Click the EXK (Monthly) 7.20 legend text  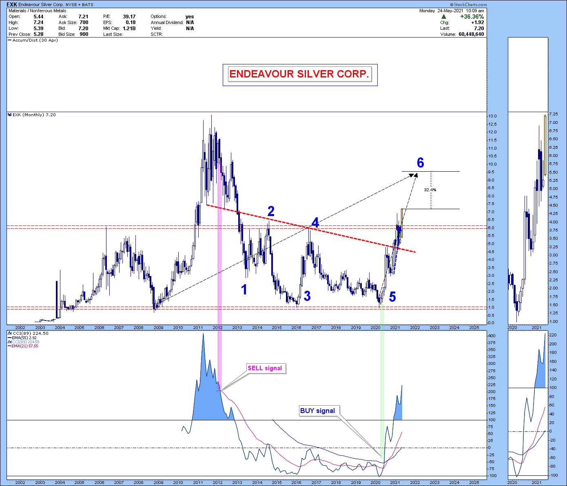coord(34,115)
